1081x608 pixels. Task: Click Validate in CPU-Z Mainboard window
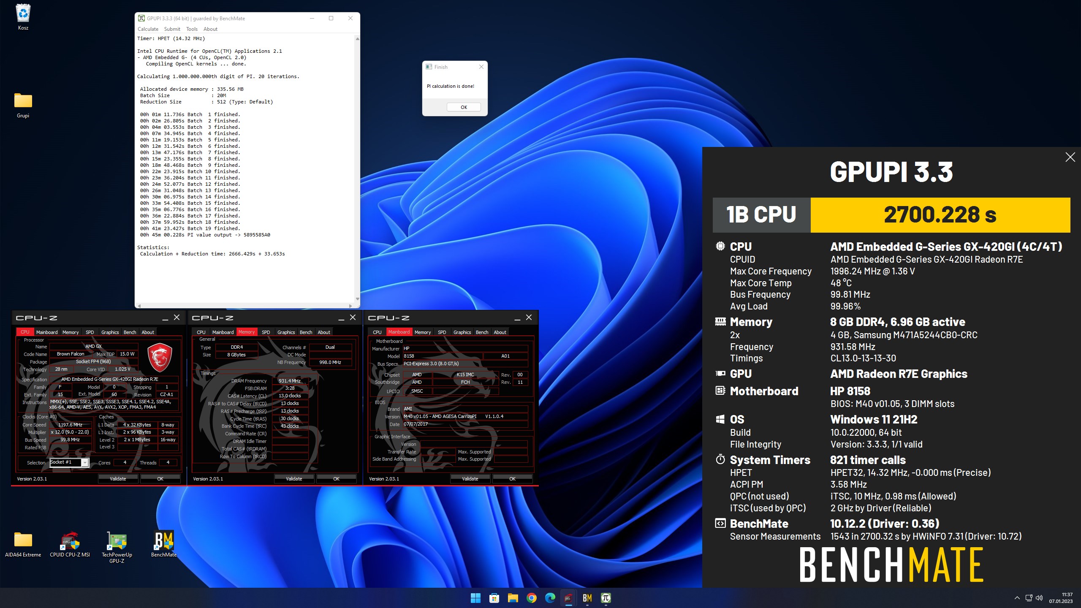(470, 479)
